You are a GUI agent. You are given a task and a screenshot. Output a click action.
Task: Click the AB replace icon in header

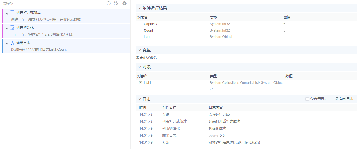116,3
